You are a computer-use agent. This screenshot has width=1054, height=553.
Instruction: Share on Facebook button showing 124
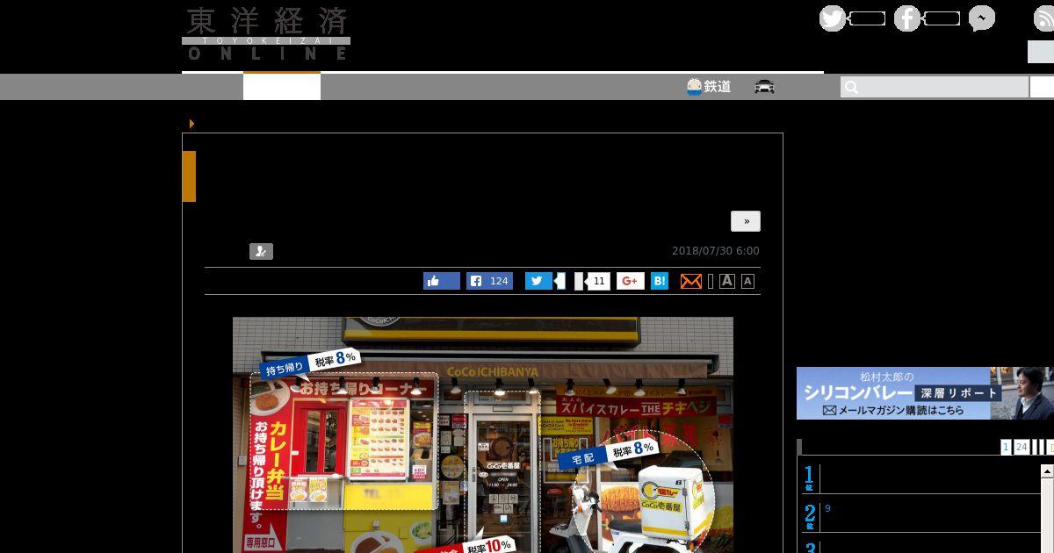tap(489, 281)
